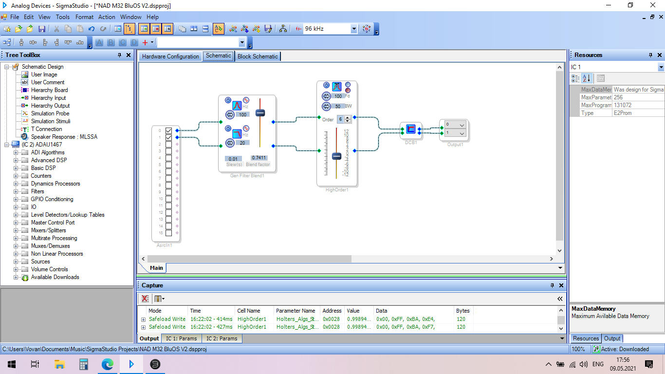665x374 pixels.
Task: Click the Cut scissors toolbar icon
Action: [56, 29]
